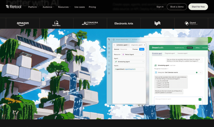Click the first icon in editor sidebar
The image size is (214, 127).
[x=109, y=44]
